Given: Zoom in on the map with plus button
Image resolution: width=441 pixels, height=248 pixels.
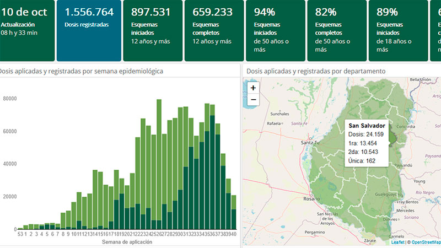Looking at the screenshot, I should coord(253,88).
